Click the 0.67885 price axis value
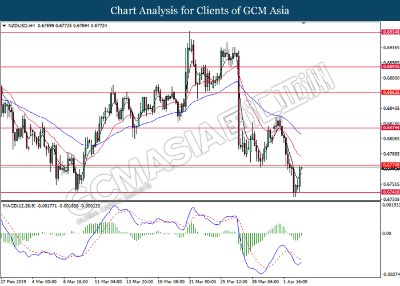The image size is (400, 286). (x=391, y=154)
